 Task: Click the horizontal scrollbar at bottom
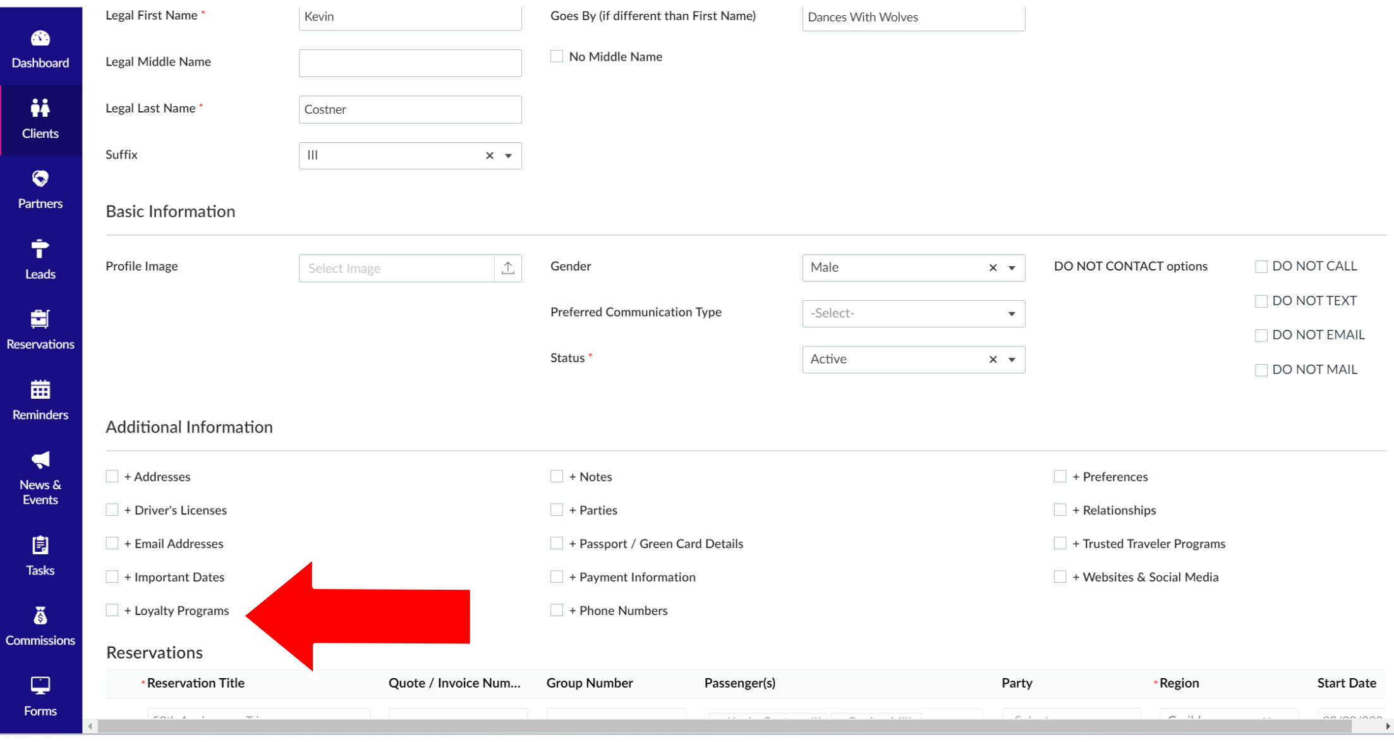(724, 726)
